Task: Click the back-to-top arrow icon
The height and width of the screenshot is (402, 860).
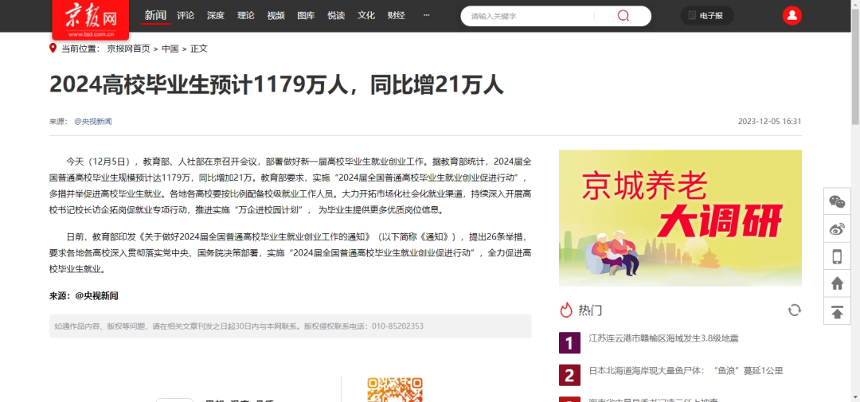Action: click(x=837, y=311)
